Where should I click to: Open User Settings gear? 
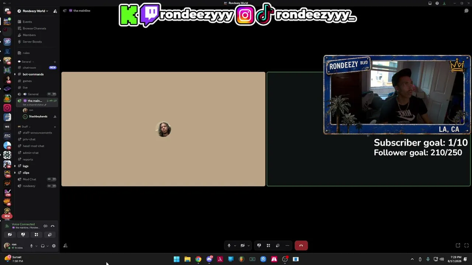(54, 246)
